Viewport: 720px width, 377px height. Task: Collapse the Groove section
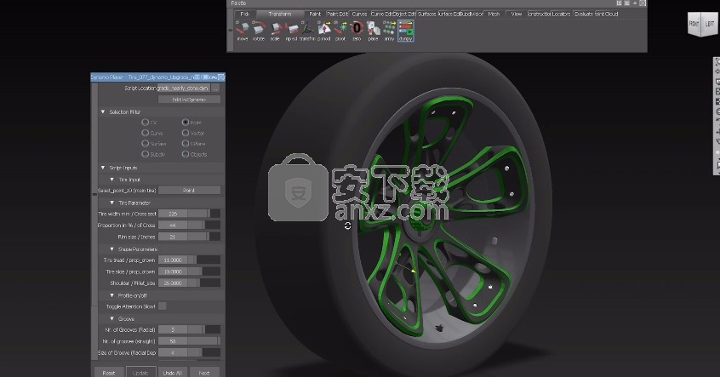(x=112, y=318)
